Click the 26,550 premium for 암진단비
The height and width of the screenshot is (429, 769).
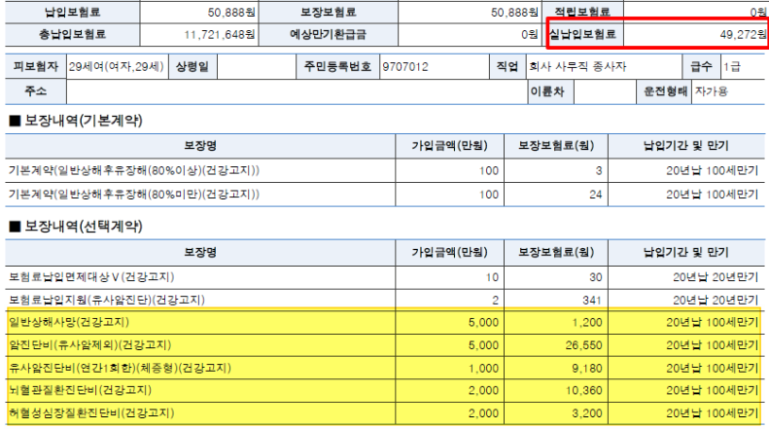point(583,345)
